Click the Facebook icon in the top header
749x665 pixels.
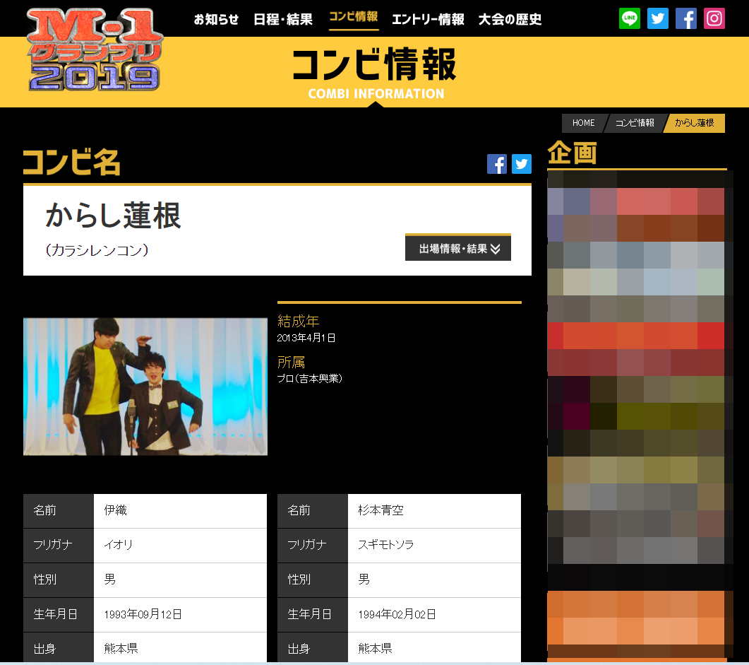686,18
